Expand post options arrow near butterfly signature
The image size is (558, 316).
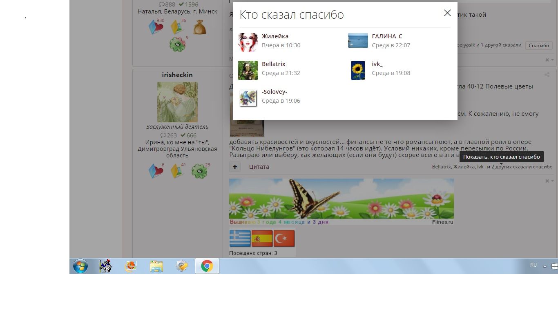[x=552, y=181]
